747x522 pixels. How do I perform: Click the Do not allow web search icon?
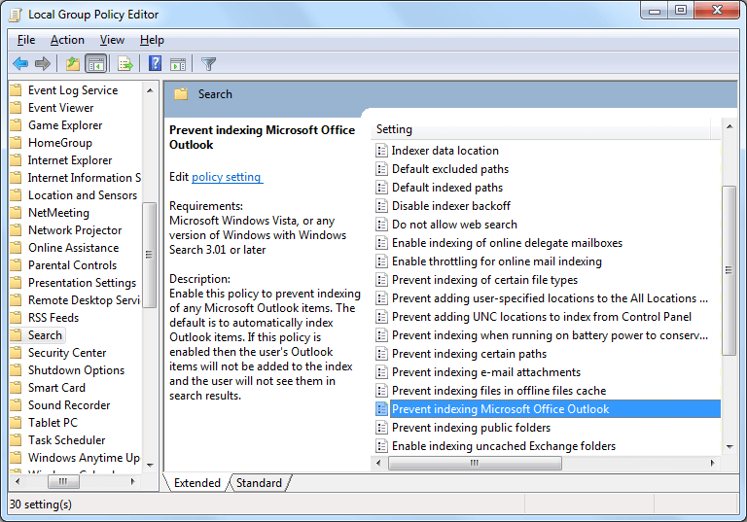pyautogui.click(x=381, y=225)
